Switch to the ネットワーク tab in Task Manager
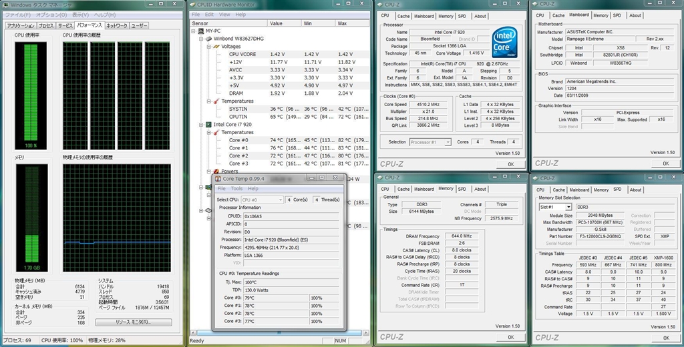 point(117,26)
